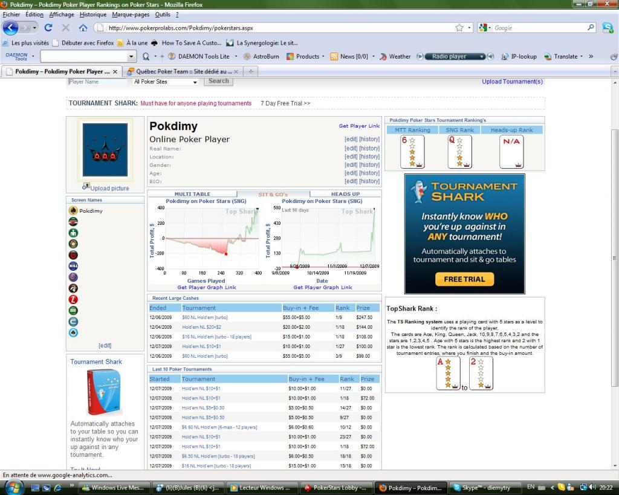Open the IP-lookup tool

[x=519, y=56]
